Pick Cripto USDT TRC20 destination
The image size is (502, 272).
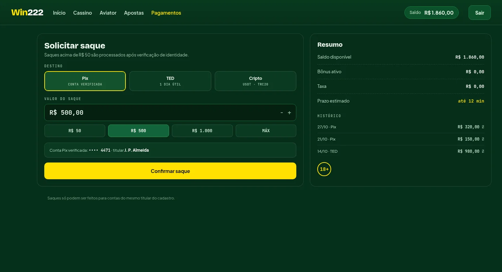click(256, 81)
